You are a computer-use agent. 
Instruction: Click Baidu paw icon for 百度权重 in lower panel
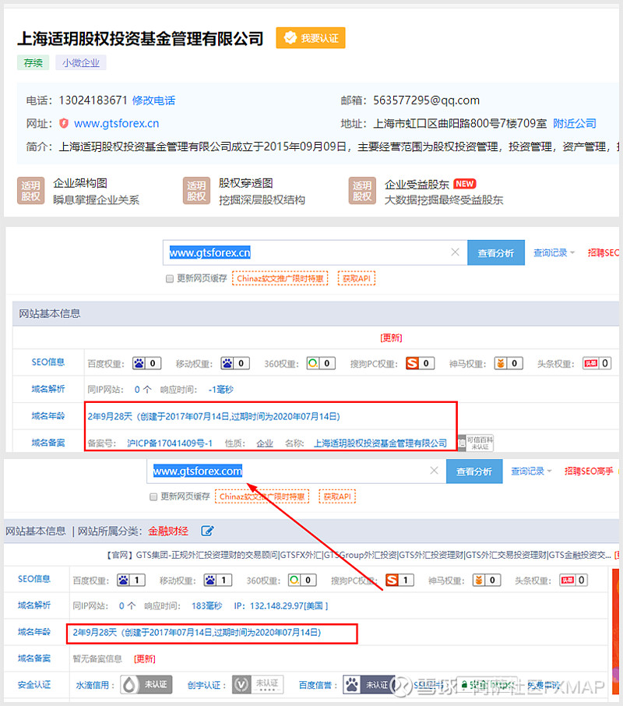click(x=123, y=580)
